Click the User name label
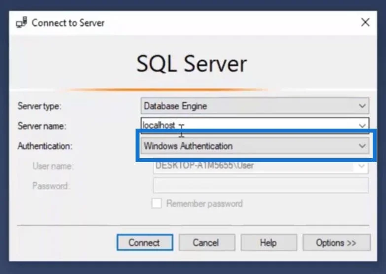The height and width of the screenshot is (274, 386). click(x=53, y=166)
